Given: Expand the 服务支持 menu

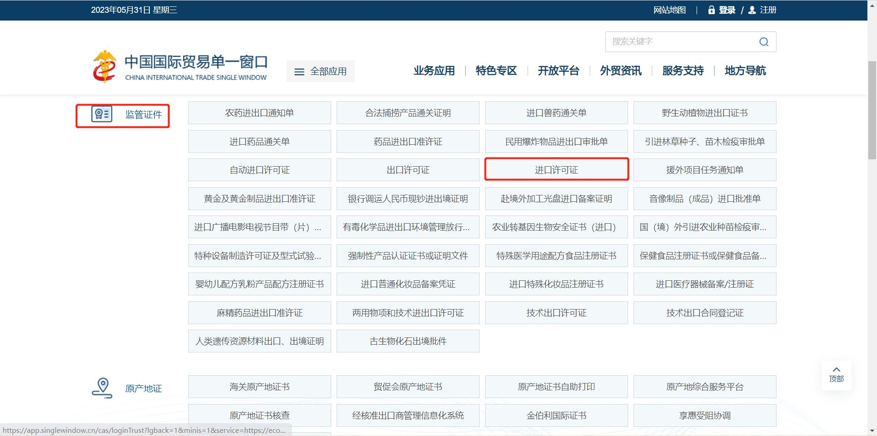Looking at the screenshot, I should (683, 71).
